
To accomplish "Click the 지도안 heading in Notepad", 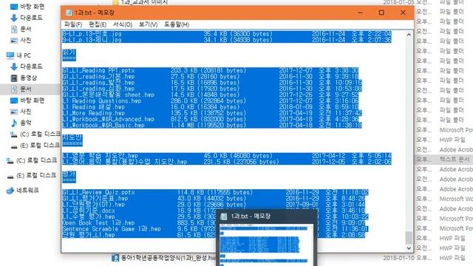I will click(72, 137).
